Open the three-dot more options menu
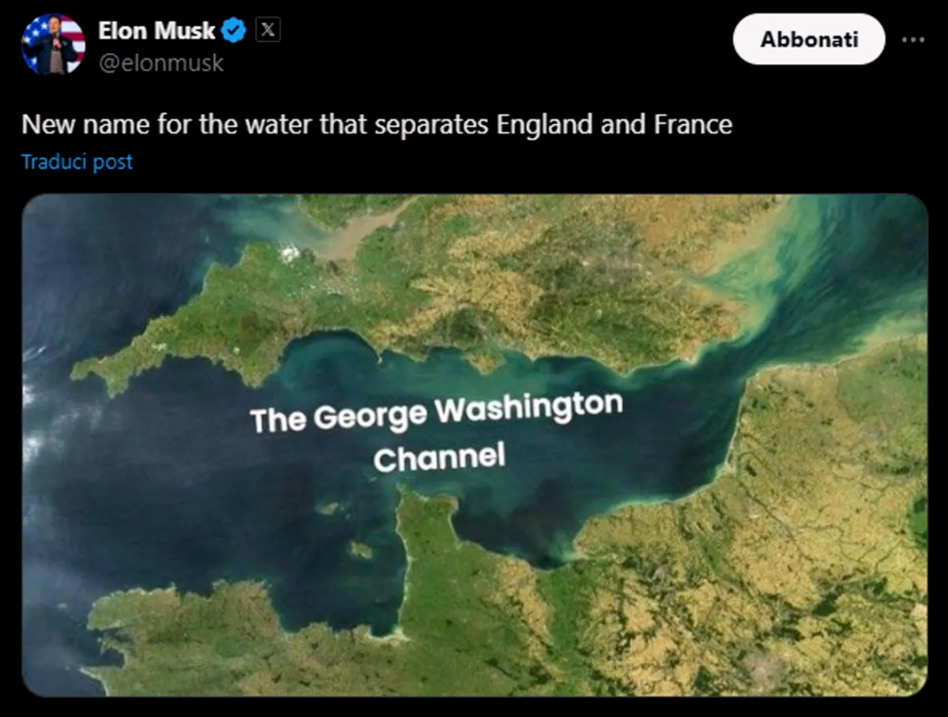Image resolution: width=948 pixels, height=717 pixels. point(912,39)
